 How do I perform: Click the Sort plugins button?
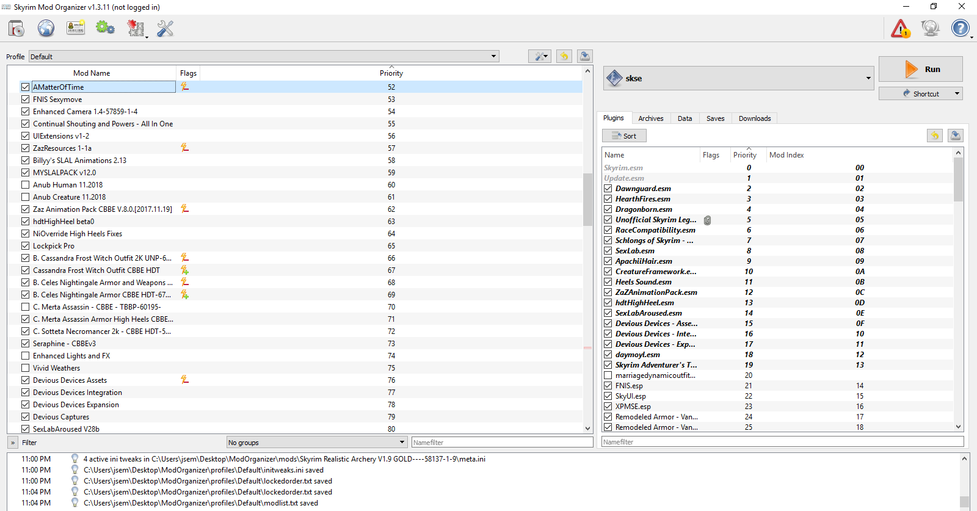(x=624, y=136)
